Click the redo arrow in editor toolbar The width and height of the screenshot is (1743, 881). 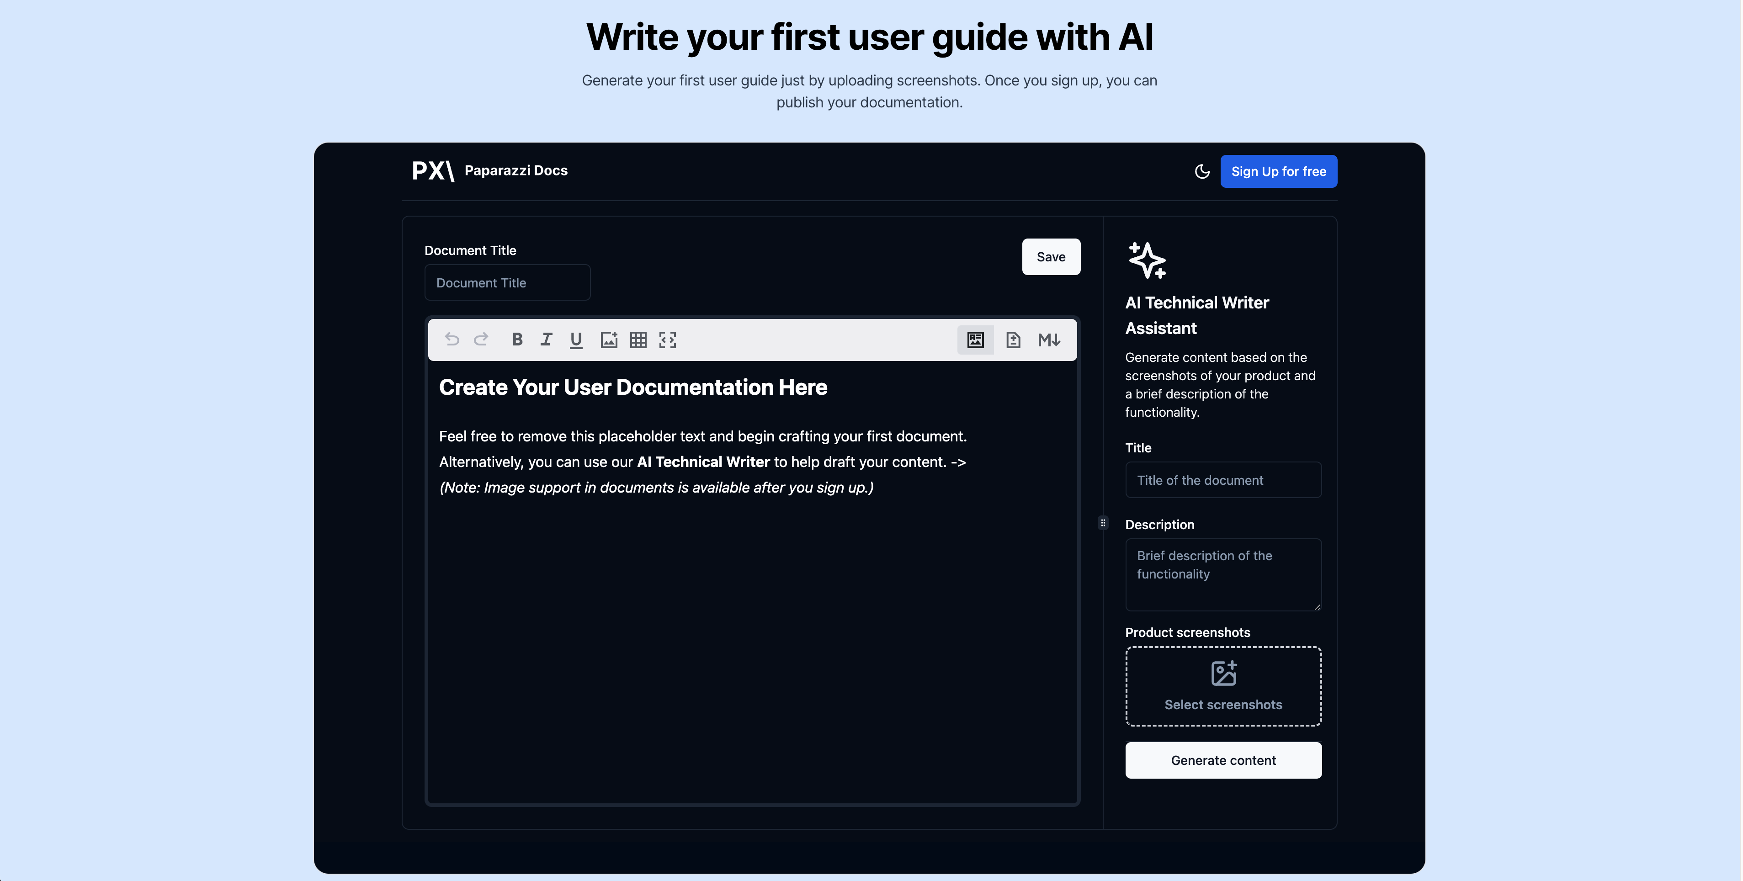(x=481, y=340)
